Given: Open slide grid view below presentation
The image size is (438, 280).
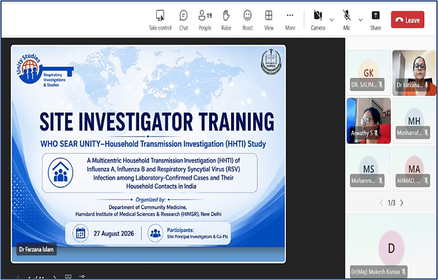Looking at the screenshot, I should click(x=68, y=276).
